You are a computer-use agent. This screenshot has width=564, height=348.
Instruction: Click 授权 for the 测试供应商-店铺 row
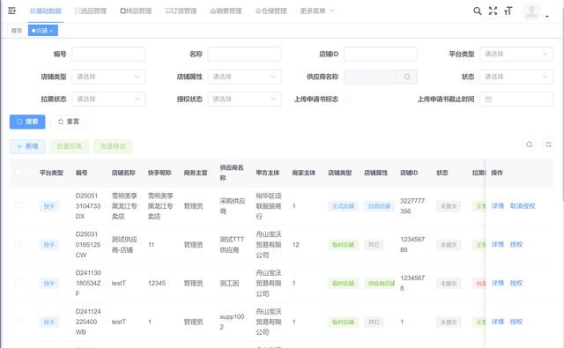(x=516, y=244)
